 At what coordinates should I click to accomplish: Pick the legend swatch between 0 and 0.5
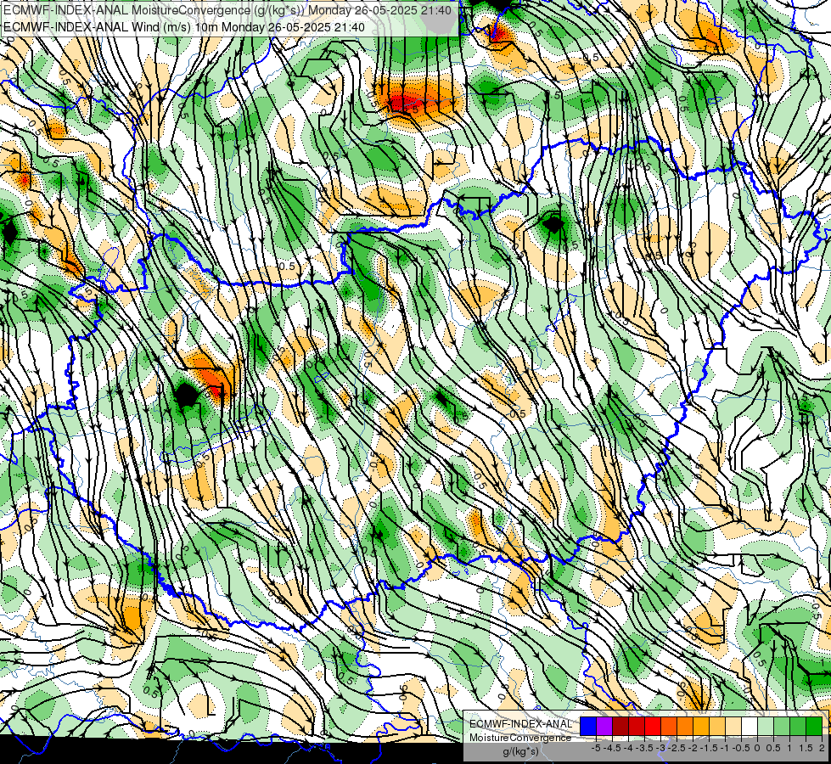(766, 727)
